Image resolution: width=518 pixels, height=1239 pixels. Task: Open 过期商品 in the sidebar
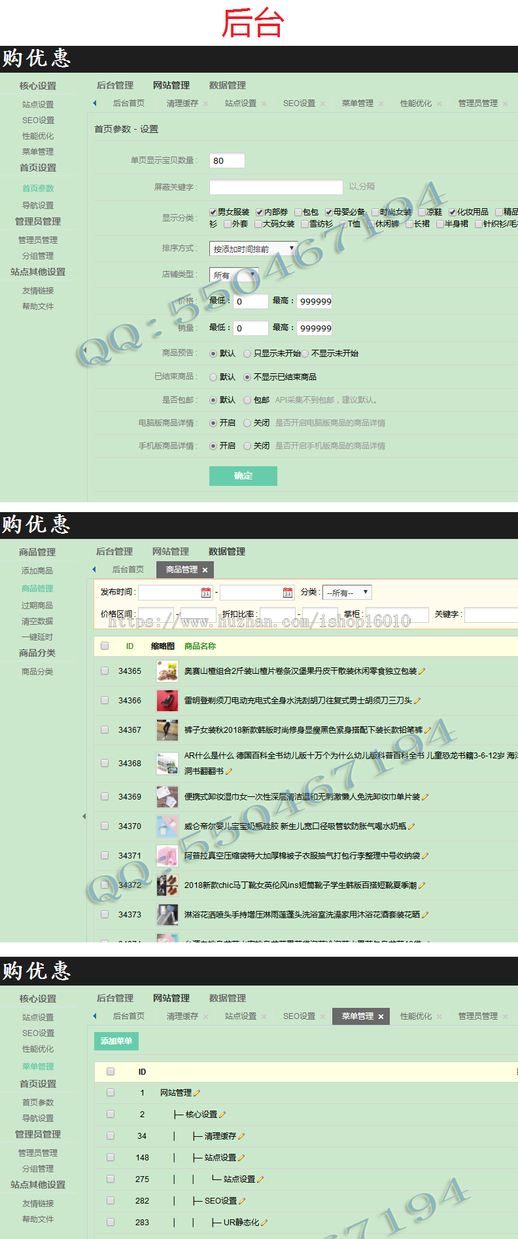coord(37,606)
